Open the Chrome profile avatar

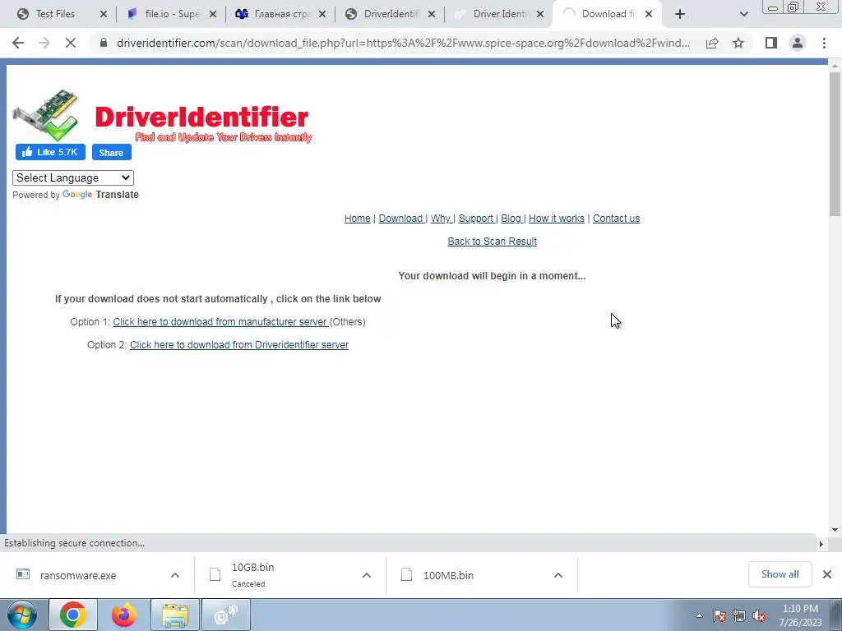[x=798, y=43]
